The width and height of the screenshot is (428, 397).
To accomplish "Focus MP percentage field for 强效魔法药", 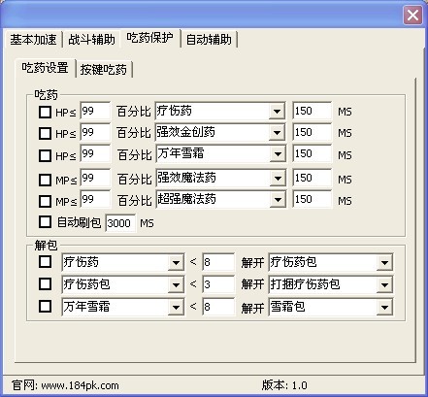I will tap(95, 178).
